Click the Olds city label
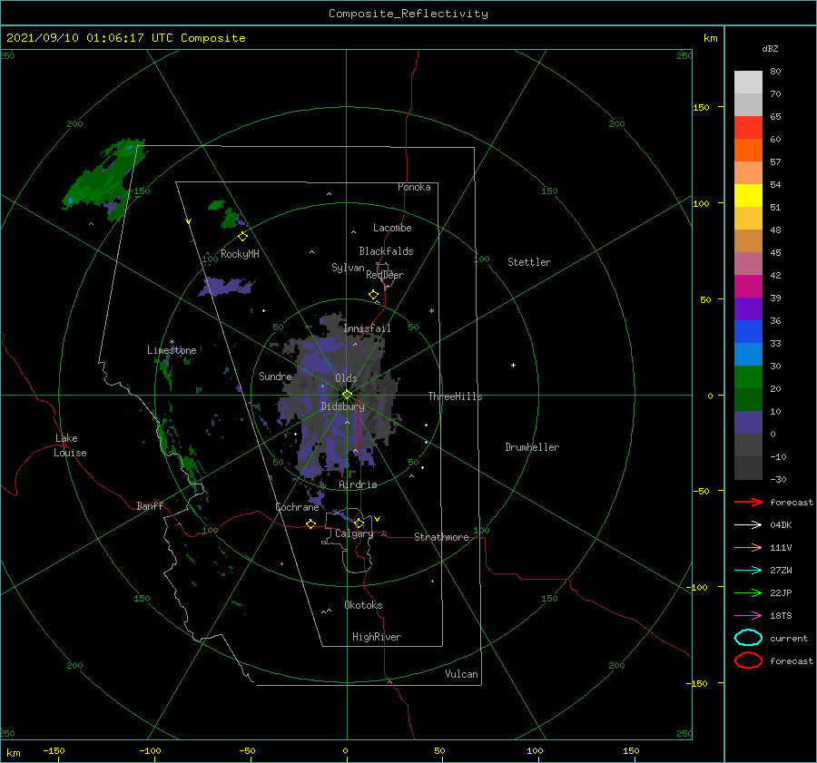 (346, 378)
